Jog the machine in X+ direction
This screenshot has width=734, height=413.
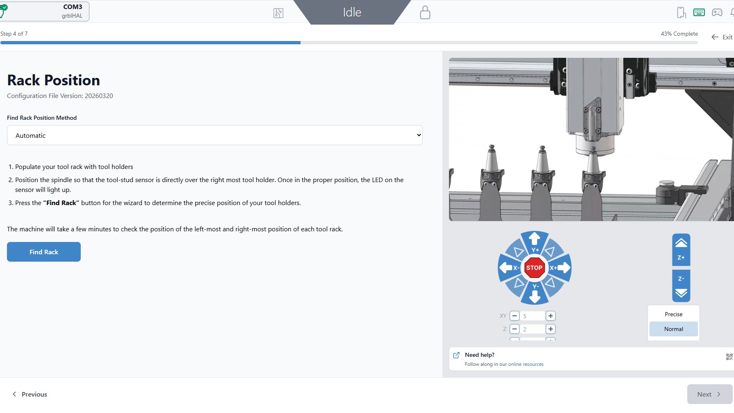pyautogui.click(x=562, y=268)
